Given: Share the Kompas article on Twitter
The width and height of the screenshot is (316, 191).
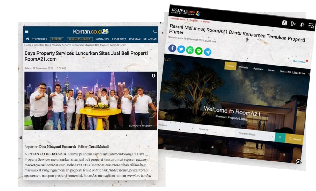Looking at the screenshot, I should coord(181,49).
